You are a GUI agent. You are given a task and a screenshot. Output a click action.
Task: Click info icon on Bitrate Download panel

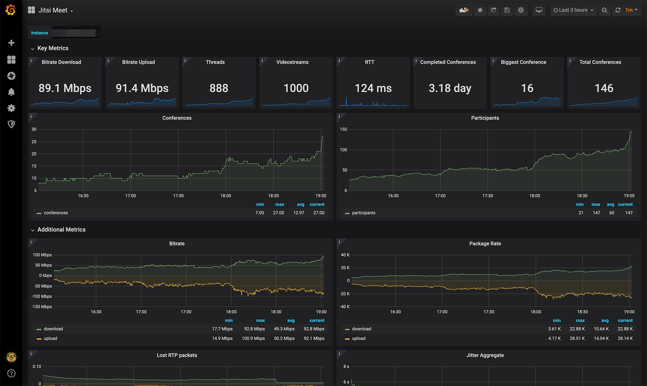31,60
